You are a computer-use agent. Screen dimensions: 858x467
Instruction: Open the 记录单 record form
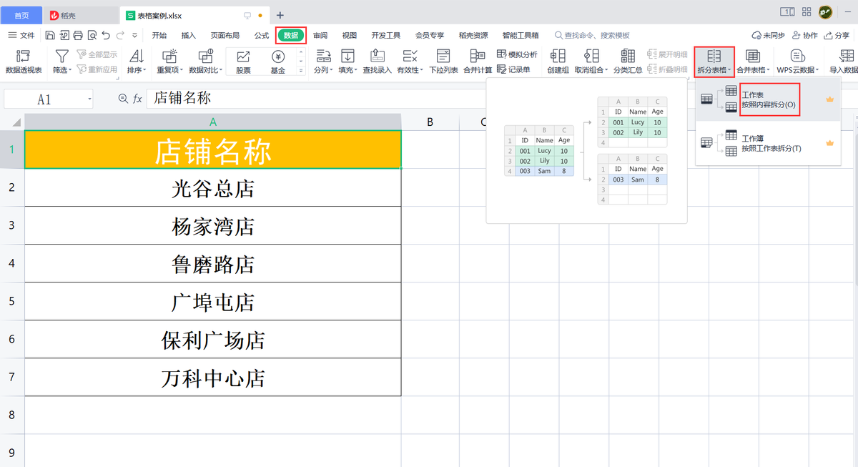(x=513, y=69)
